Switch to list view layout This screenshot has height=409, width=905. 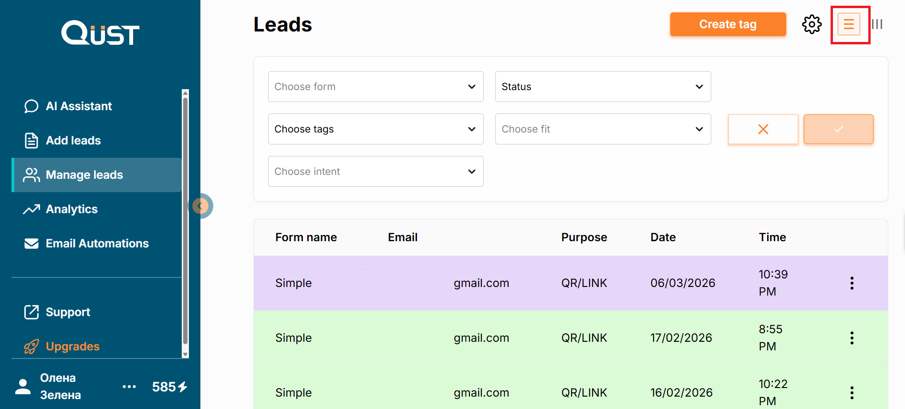pos(849,24)
